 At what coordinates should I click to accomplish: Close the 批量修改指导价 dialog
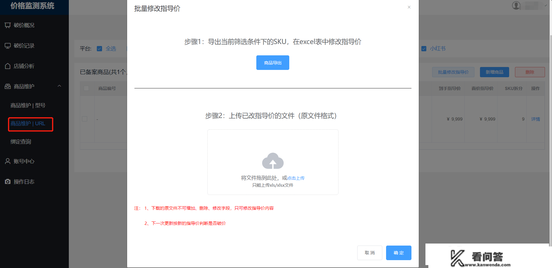coord(409,7)
